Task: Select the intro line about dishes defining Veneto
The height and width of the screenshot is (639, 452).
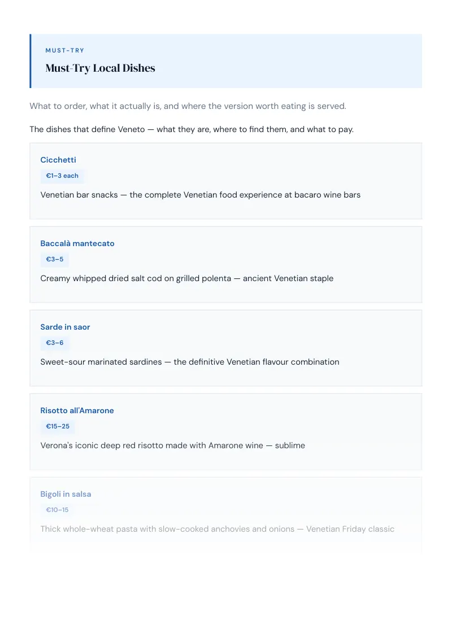Action: click(192, 129)
